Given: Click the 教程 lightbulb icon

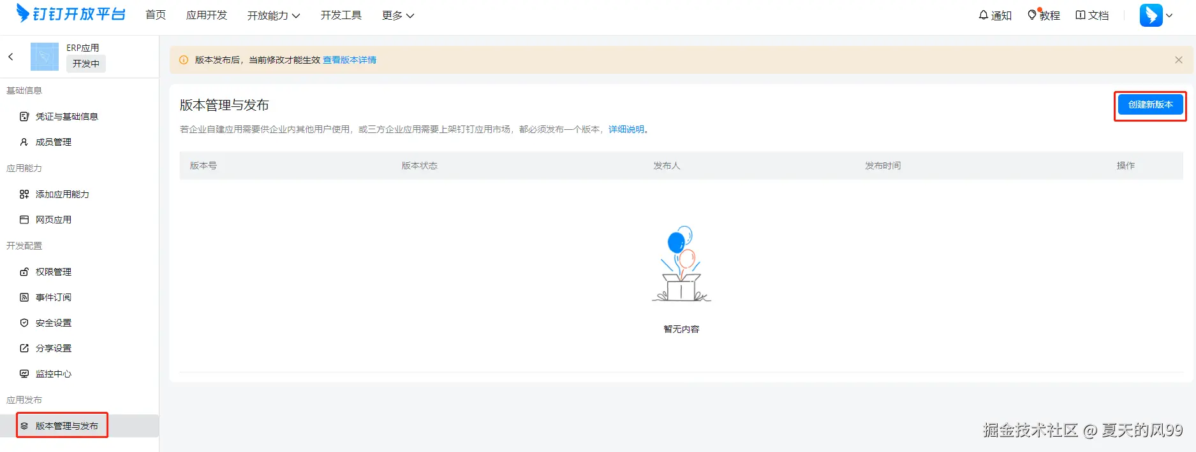Looking at the screenshot, I should (1032, 15).
